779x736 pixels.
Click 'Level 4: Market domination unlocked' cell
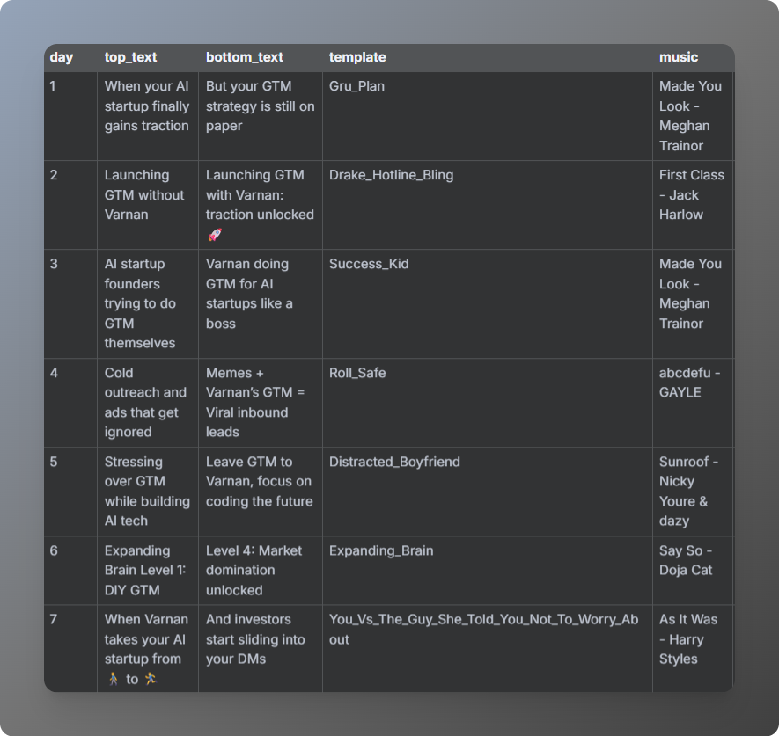click(261, 571)
